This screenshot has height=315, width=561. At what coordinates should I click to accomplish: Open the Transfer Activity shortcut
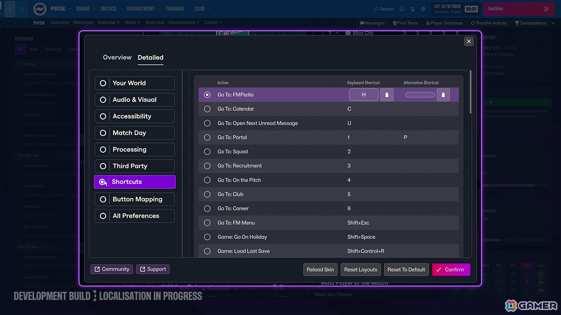489,23
